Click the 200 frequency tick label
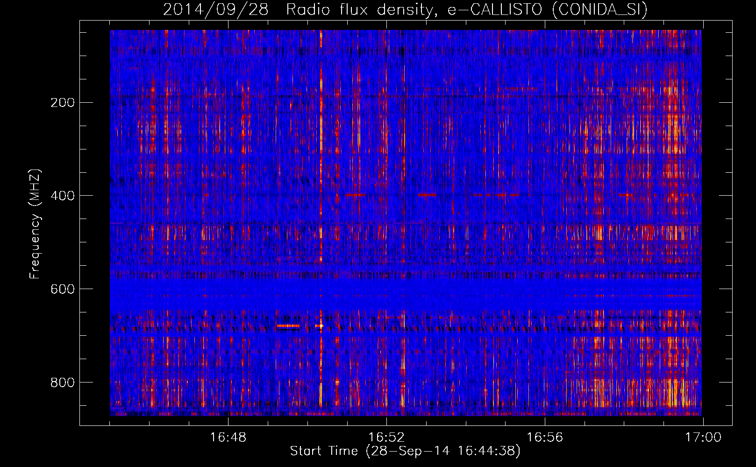 (x=63, y=102)
